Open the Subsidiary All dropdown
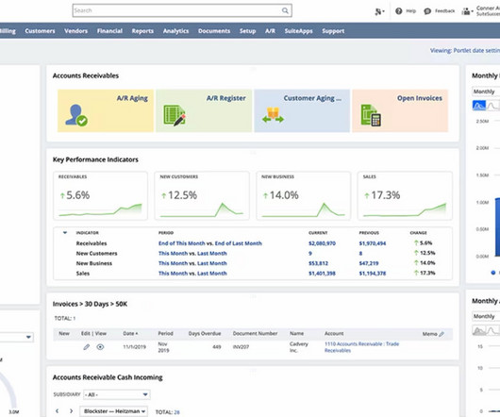 (117, 394)
